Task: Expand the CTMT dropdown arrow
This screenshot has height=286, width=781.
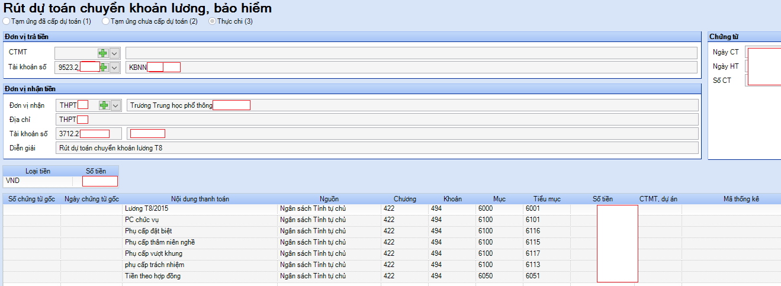Action: pos(115,53)
